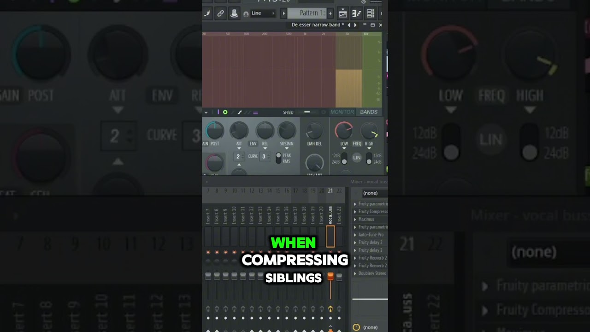Screen dimensions: 590x332
Task: Select the Insert 22 mixer track label
Action: [x=339, y=215]
